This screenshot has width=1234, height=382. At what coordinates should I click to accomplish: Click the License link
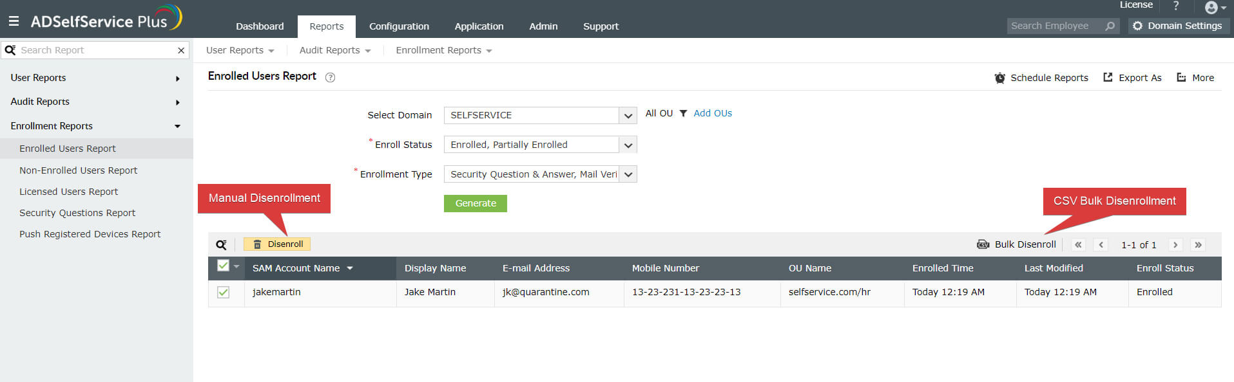point(1136,5)
